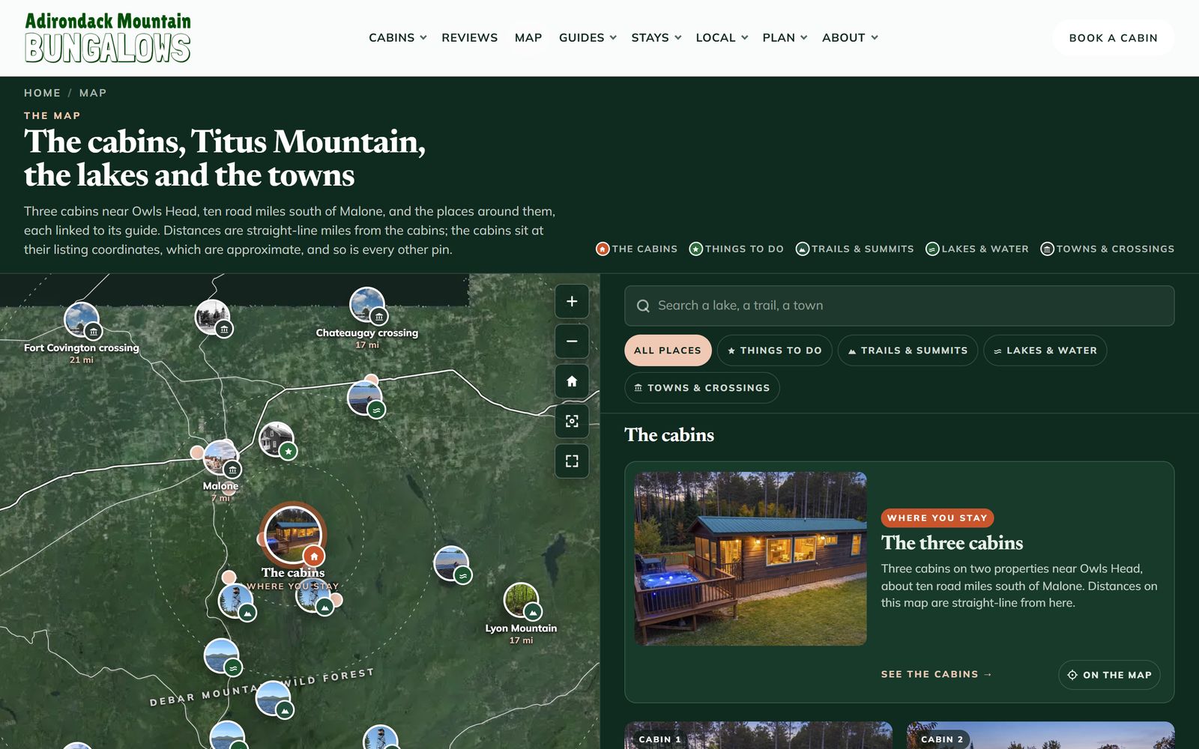Go to Home breadcrumb
This screenshot has height=749, width=1199.
point(42,93)
